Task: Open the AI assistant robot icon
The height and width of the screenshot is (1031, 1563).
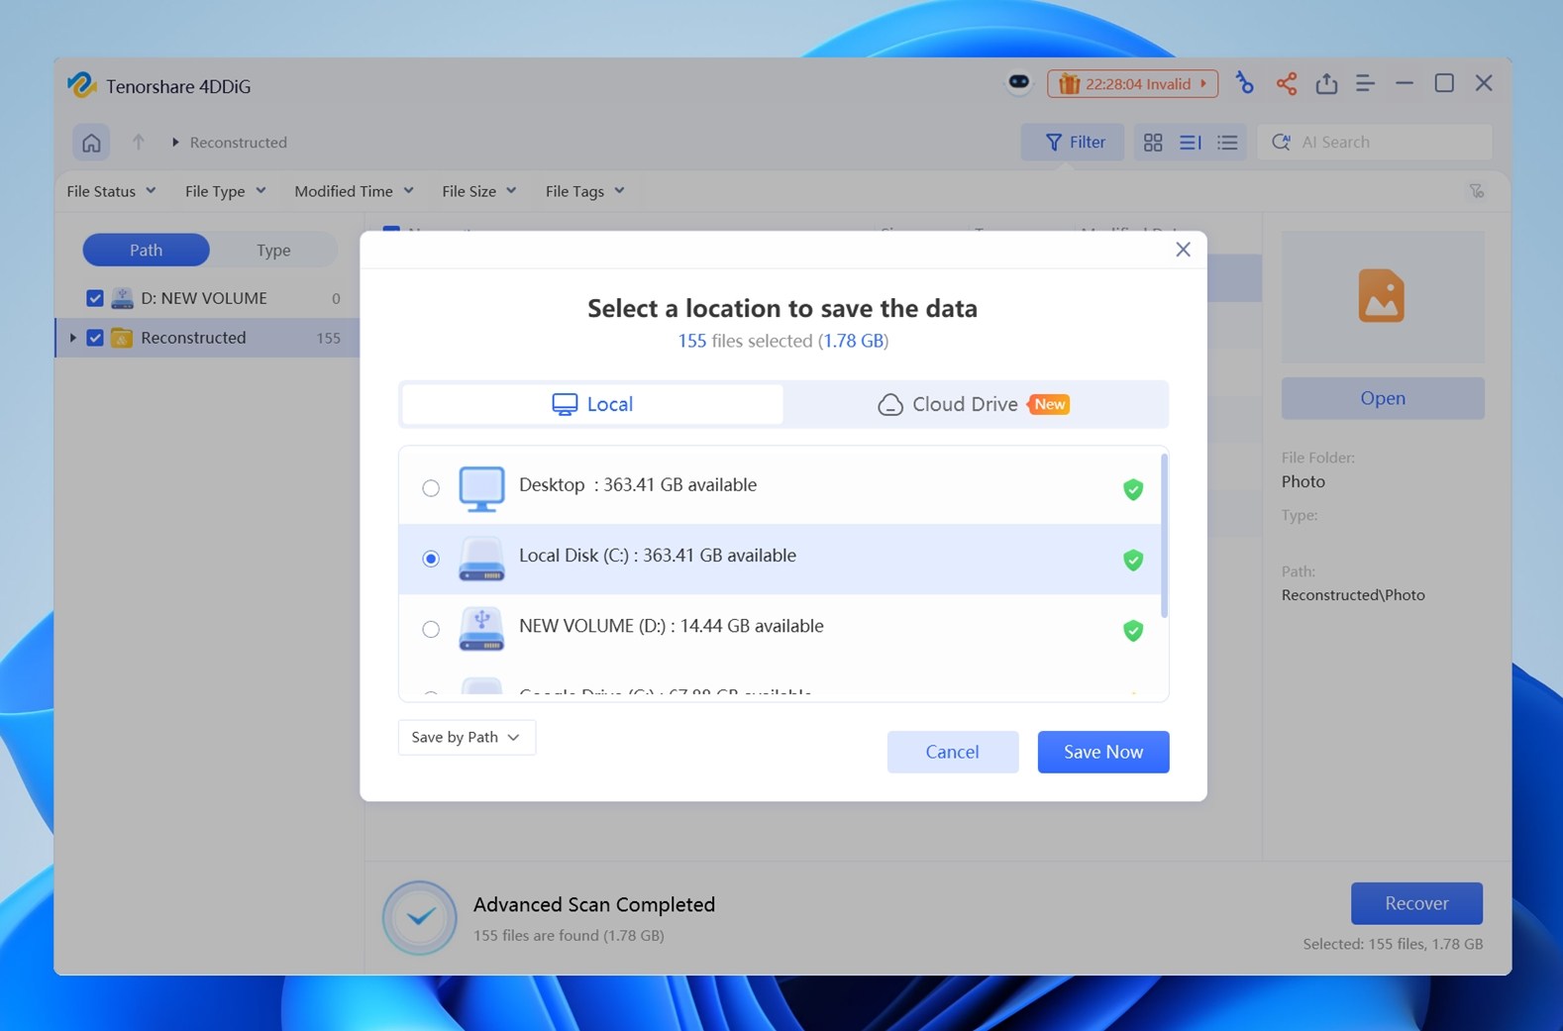Action: click(x=1018, y=83)
